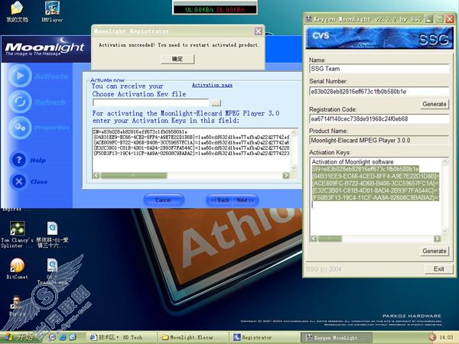Screen dimensions: 459x344
Task: Click the Activation Key file path field
Action: pos(151,102)
